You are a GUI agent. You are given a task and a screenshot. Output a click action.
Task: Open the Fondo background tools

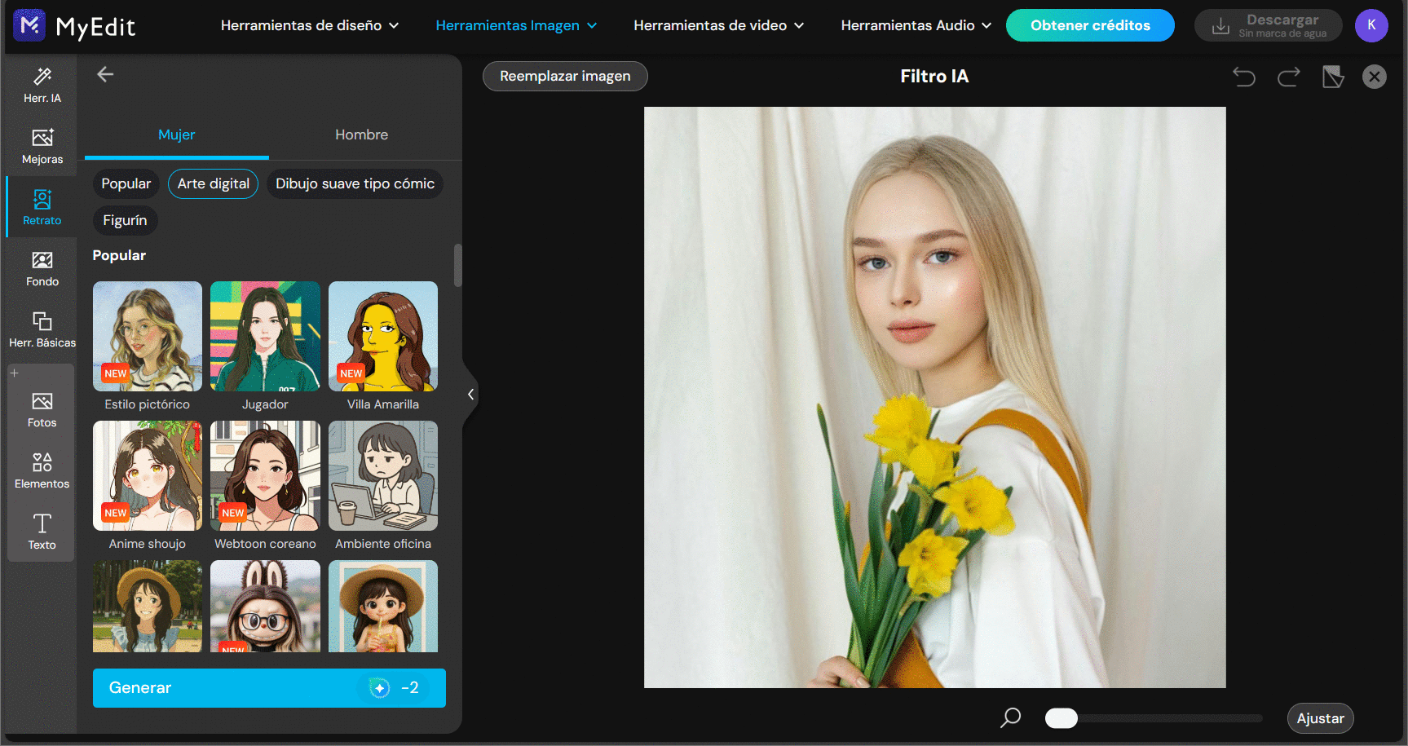tap(42, 269)
